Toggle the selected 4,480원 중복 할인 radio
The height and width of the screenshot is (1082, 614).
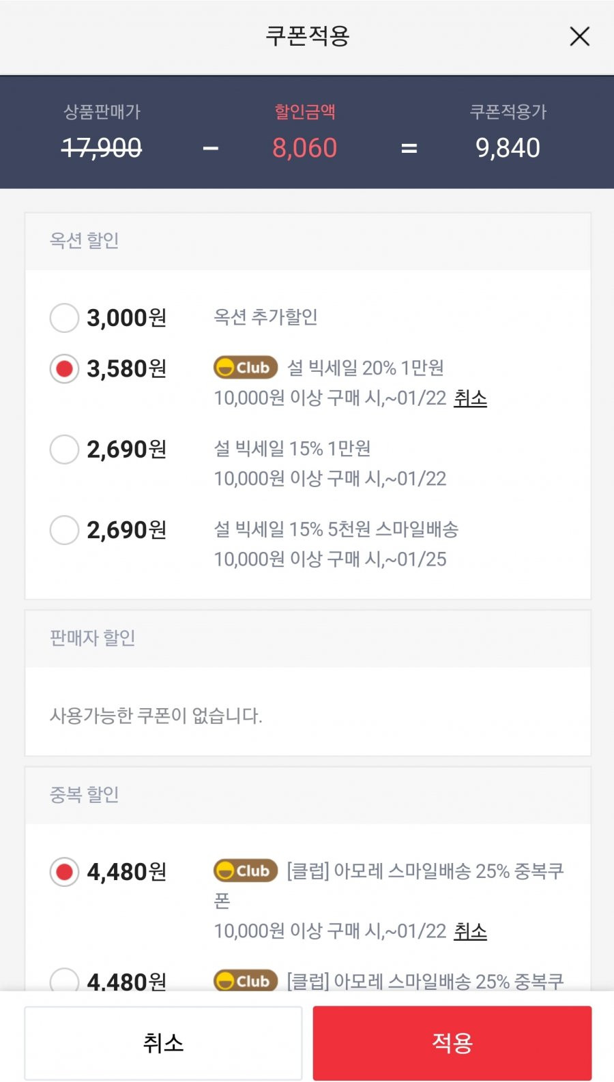[x=64, y=872]
